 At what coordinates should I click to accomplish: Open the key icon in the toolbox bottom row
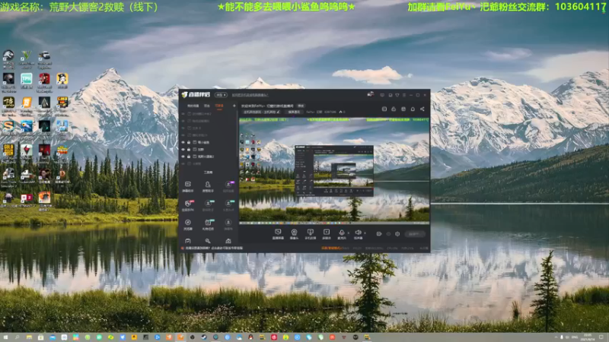(208, 241)
